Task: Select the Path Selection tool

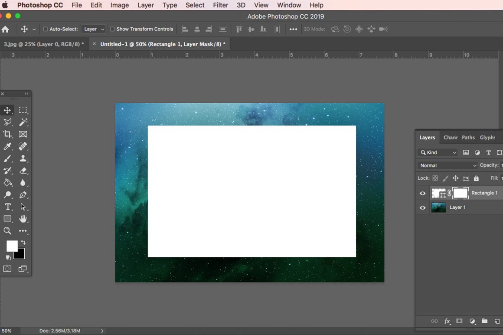Action: pos(23,207)
